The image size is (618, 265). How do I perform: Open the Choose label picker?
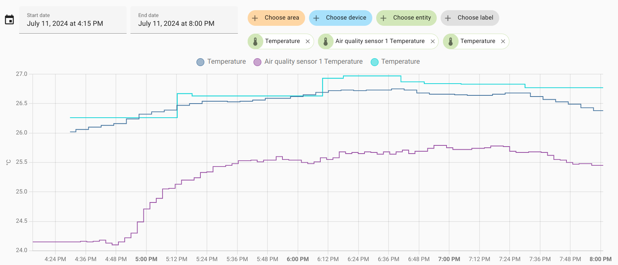[470, 18]
